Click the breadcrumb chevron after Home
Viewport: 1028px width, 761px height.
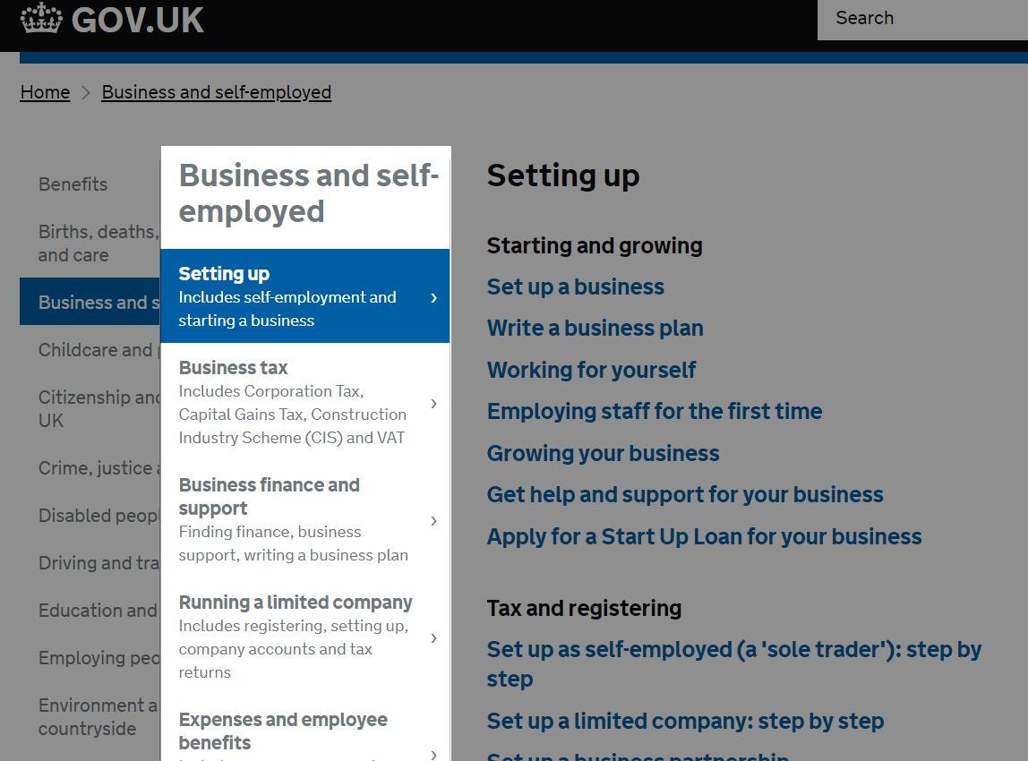86,92
